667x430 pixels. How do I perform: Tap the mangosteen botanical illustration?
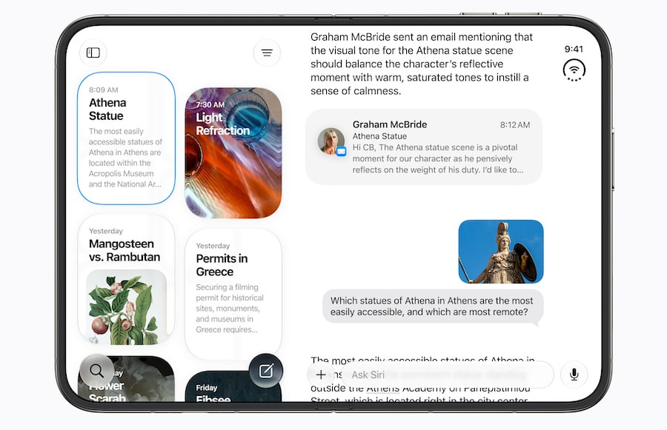pos(126,307)
